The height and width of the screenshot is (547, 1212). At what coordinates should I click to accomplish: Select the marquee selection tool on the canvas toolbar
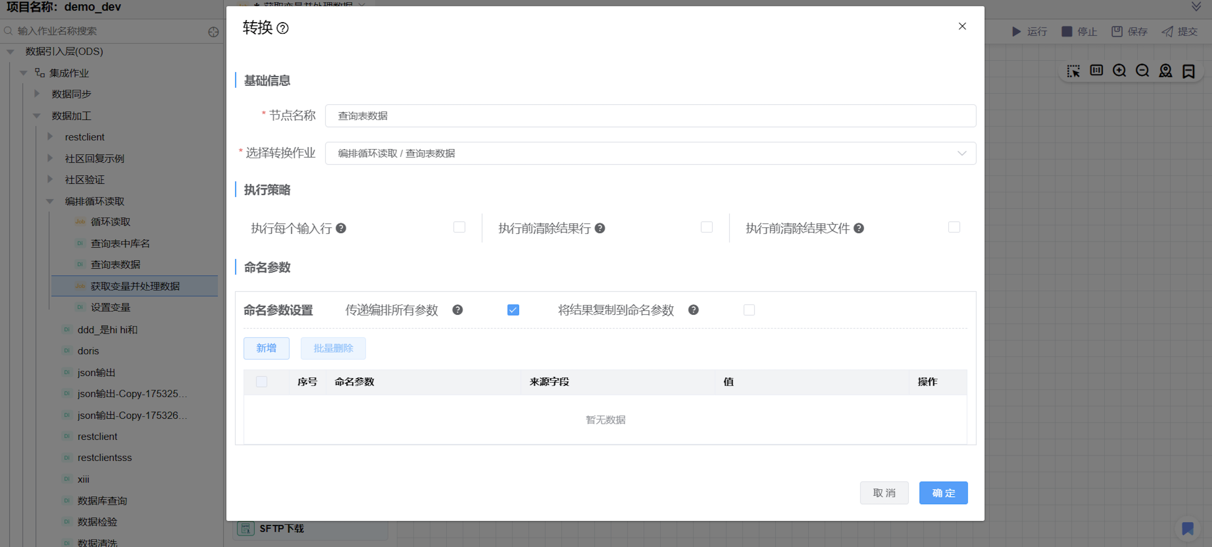pyautogui.click(x=1074, y=70)
